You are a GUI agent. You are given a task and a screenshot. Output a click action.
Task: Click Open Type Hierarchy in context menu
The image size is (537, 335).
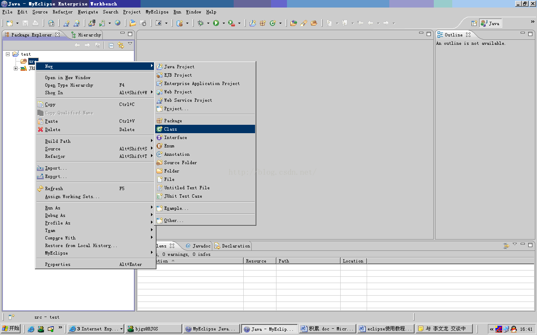point(96,85)
